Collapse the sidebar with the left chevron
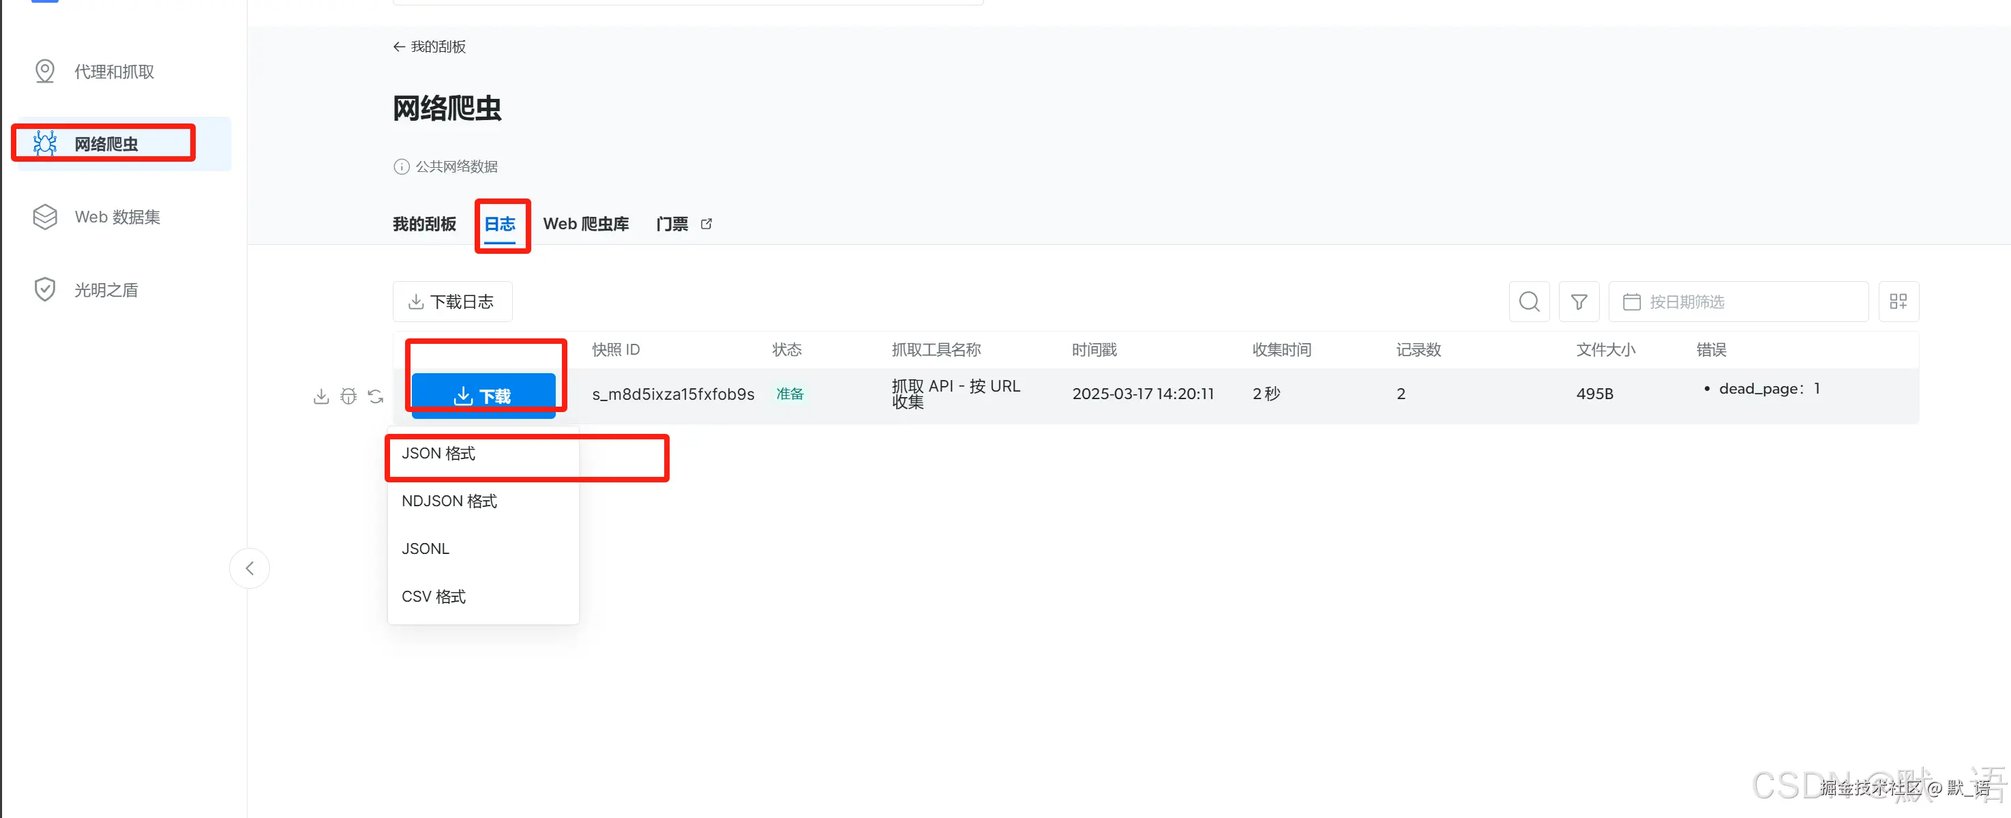 [x=249, y=568]
